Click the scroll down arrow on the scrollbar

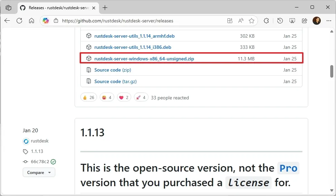(332, 191)
